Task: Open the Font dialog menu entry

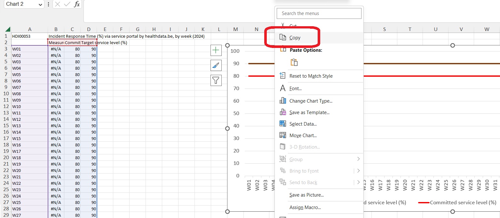Action: pyautogui.click(x=295, y=89)
